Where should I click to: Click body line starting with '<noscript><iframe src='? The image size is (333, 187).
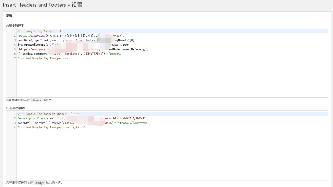[x=81, y=118]
